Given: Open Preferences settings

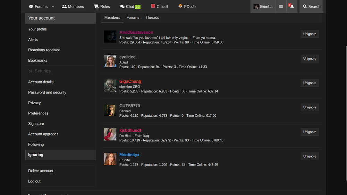Looking at the screenshot, I should point(60,113).
